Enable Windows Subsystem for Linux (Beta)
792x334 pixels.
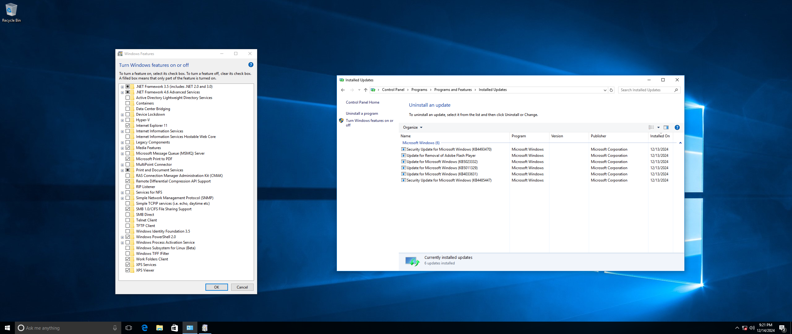point(127,248)
